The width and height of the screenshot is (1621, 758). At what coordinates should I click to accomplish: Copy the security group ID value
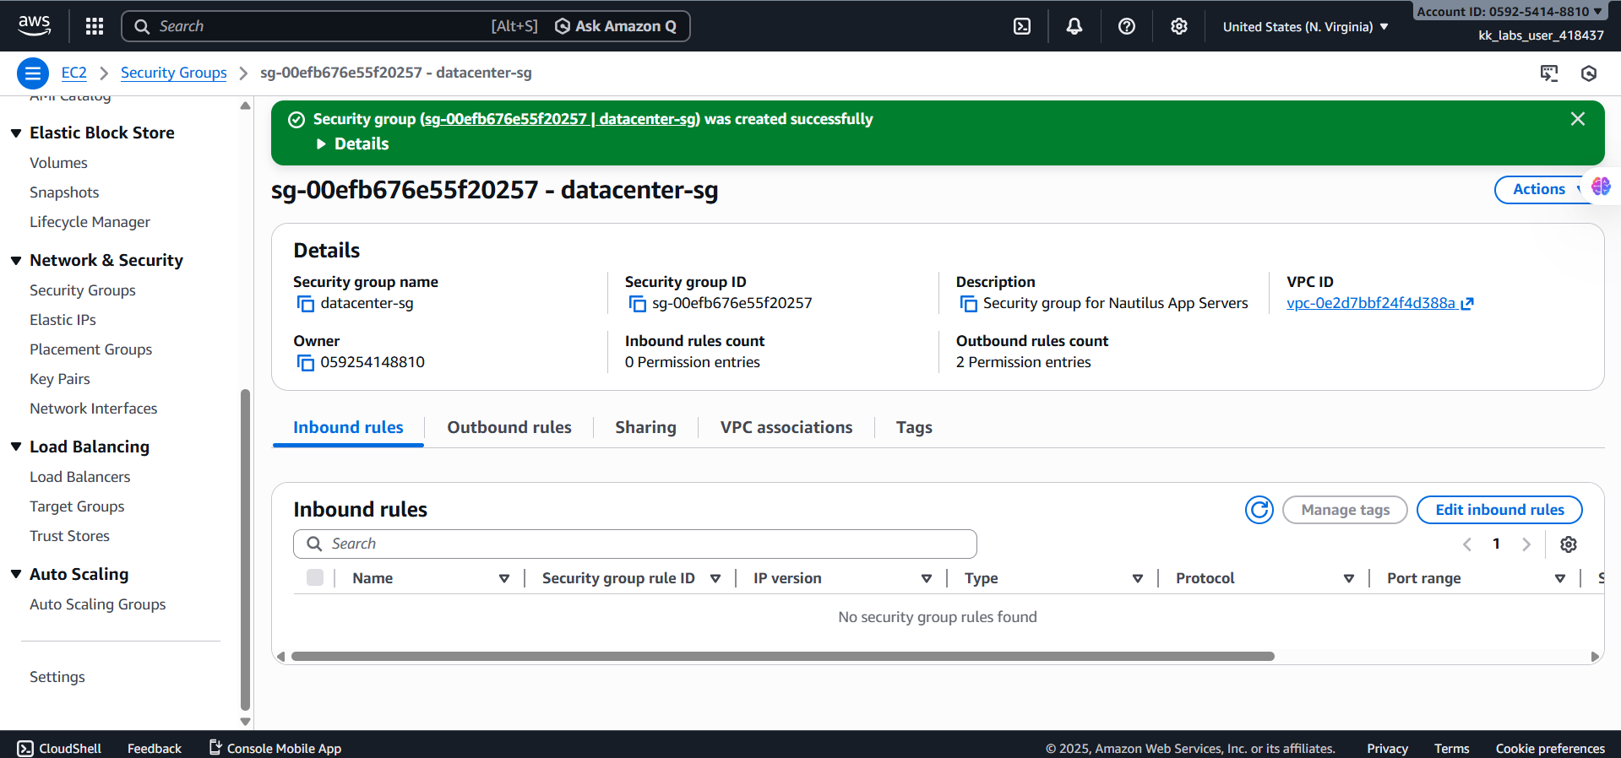[x=638, y=304]
